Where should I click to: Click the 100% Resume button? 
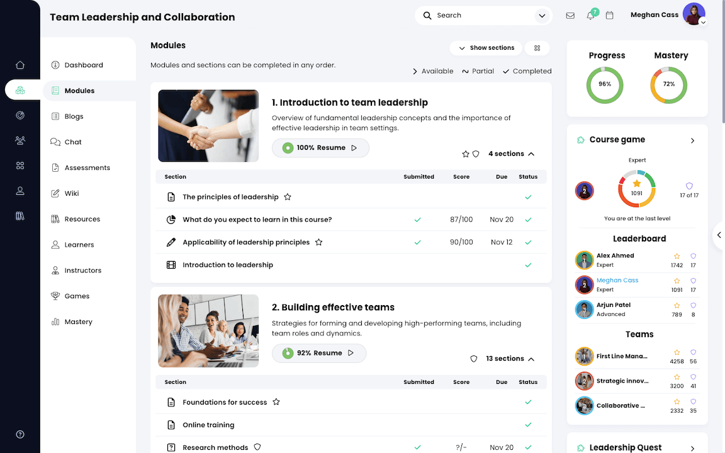pyautogui.click(x=320, y=148)
